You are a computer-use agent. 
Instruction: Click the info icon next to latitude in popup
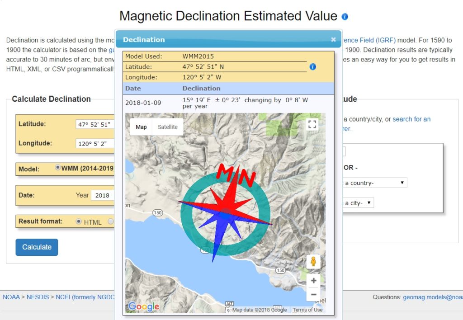coord(312,66)
